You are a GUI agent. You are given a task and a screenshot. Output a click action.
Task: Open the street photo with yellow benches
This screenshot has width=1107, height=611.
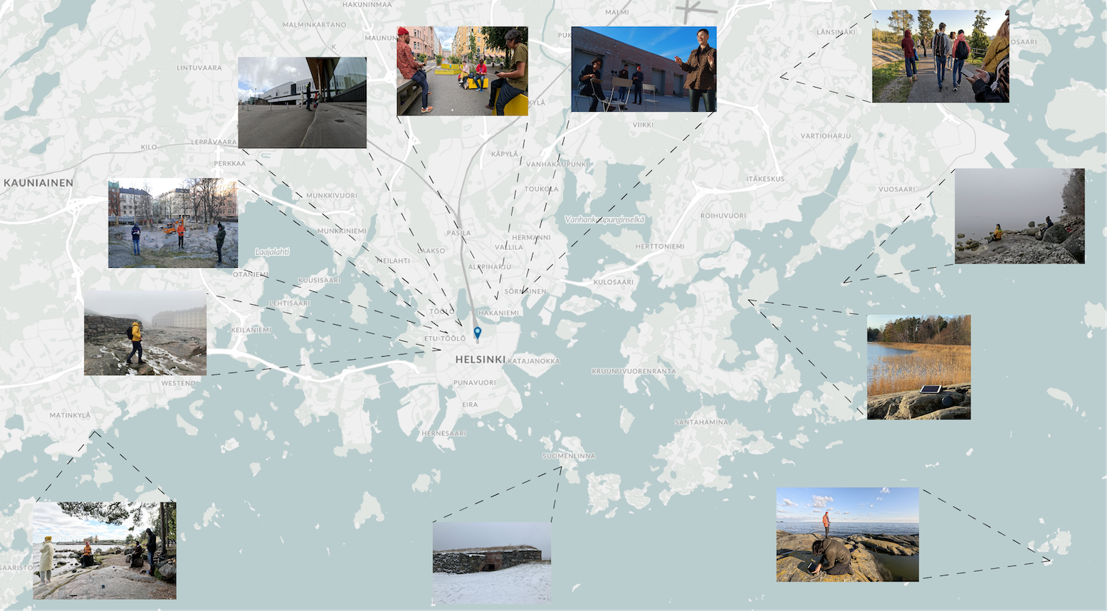pyautogui.click(x=463, y=71)
